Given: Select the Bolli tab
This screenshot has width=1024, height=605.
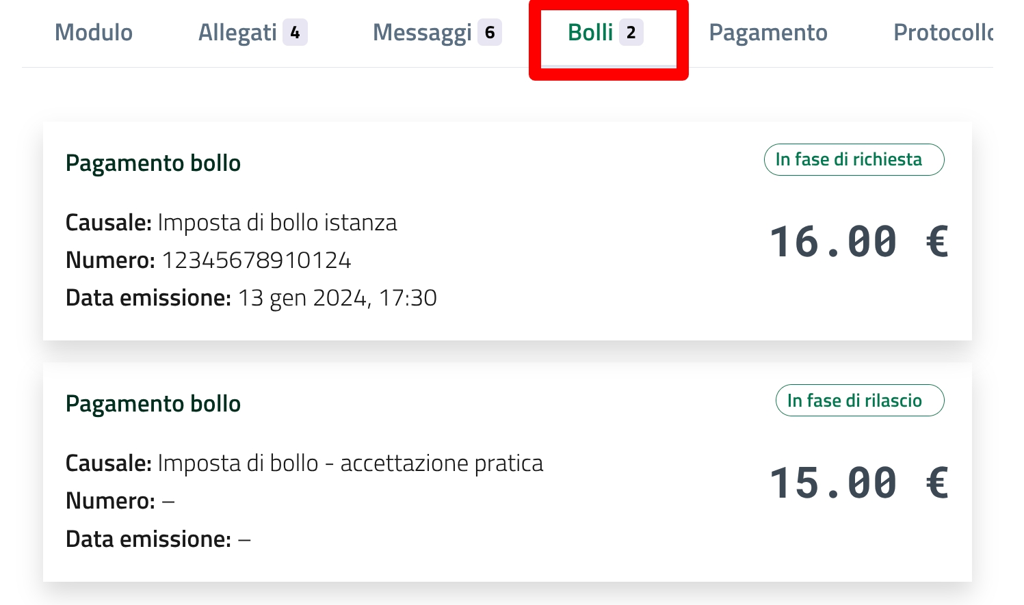Looking at the screenshot, I should point(590,32).
